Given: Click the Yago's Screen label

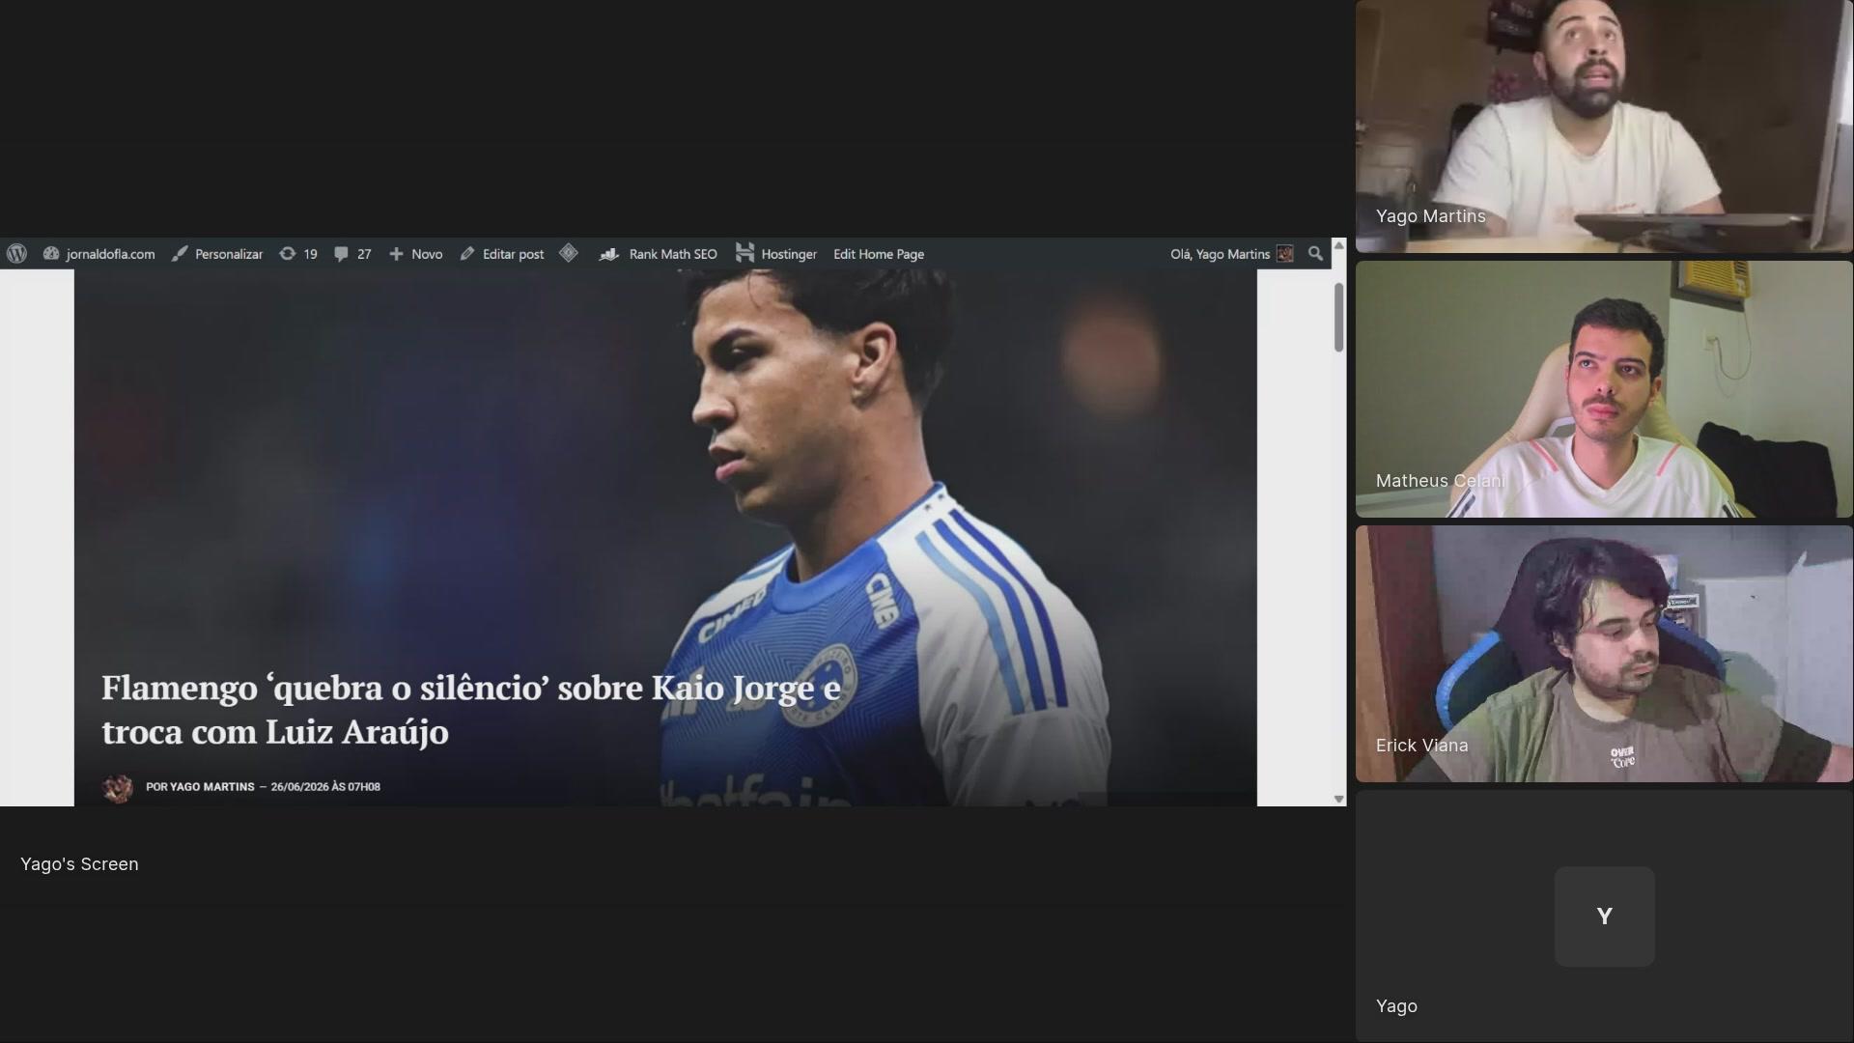Looking at the screenshot, I should 79,864.
